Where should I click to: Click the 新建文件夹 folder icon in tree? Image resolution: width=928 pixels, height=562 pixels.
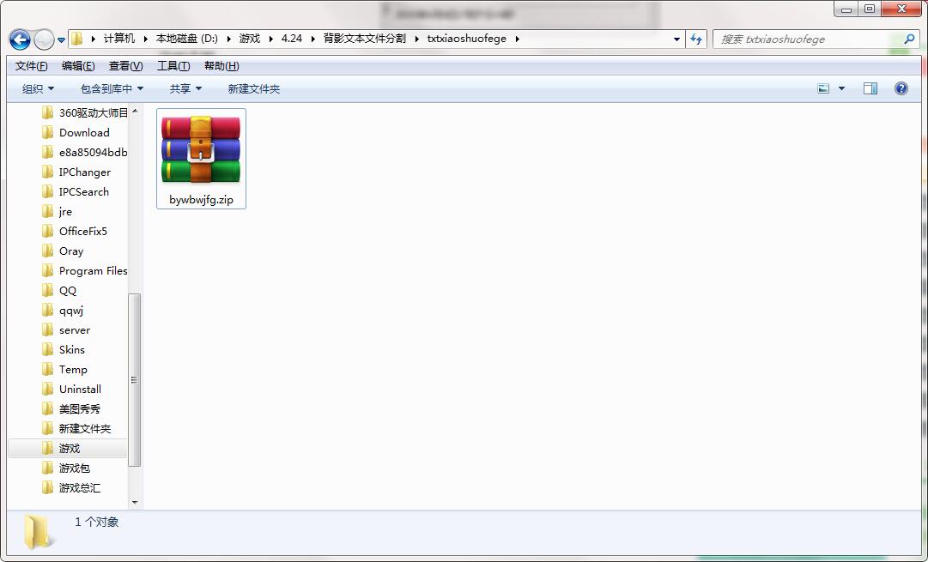tap(48, 428)
